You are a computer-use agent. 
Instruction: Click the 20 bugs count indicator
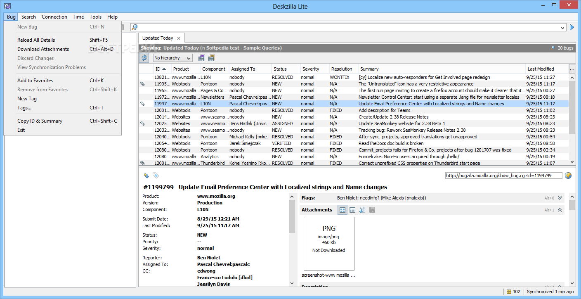click(562, 48)
